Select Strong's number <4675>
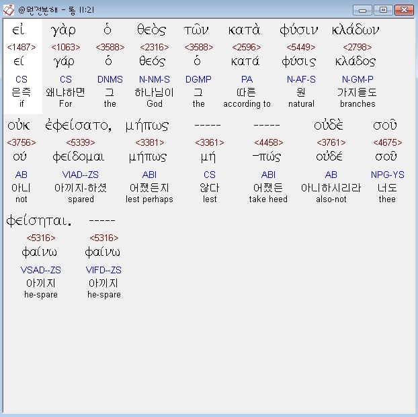Image resolution: width=418 pixels, height=417 pixels. tap(387, 142)
